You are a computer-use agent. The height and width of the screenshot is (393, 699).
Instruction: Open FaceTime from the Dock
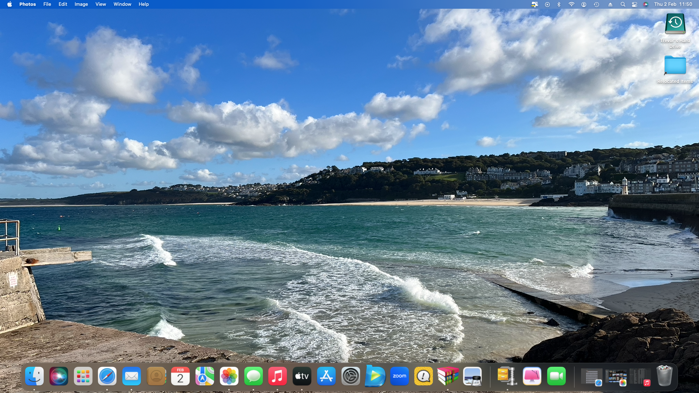coord(556,376)
